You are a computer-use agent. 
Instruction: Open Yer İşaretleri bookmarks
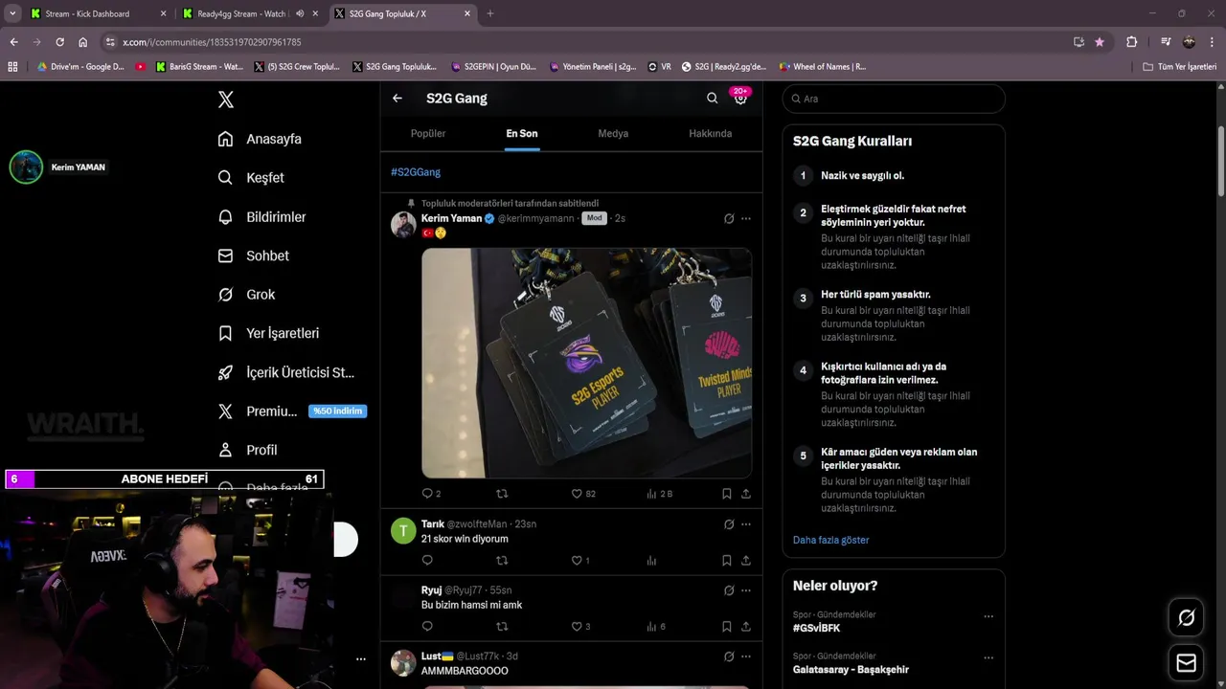pyautogui.click(x=268, y=333)
